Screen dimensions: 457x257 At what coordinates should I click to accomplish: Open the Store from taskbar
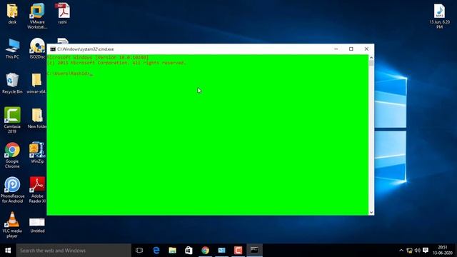pos(189,251)
